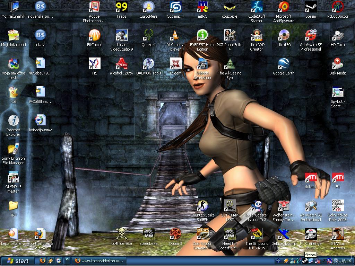Open the Moj računalnik desktop icon
The height and width of the screenshot is (266, 355).
click(14, 9)
